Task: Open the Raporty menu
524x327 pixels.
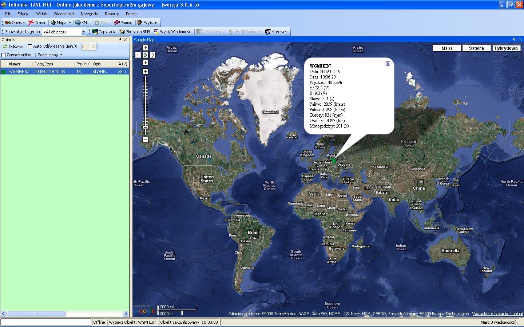Action: (x=112, y=14)
